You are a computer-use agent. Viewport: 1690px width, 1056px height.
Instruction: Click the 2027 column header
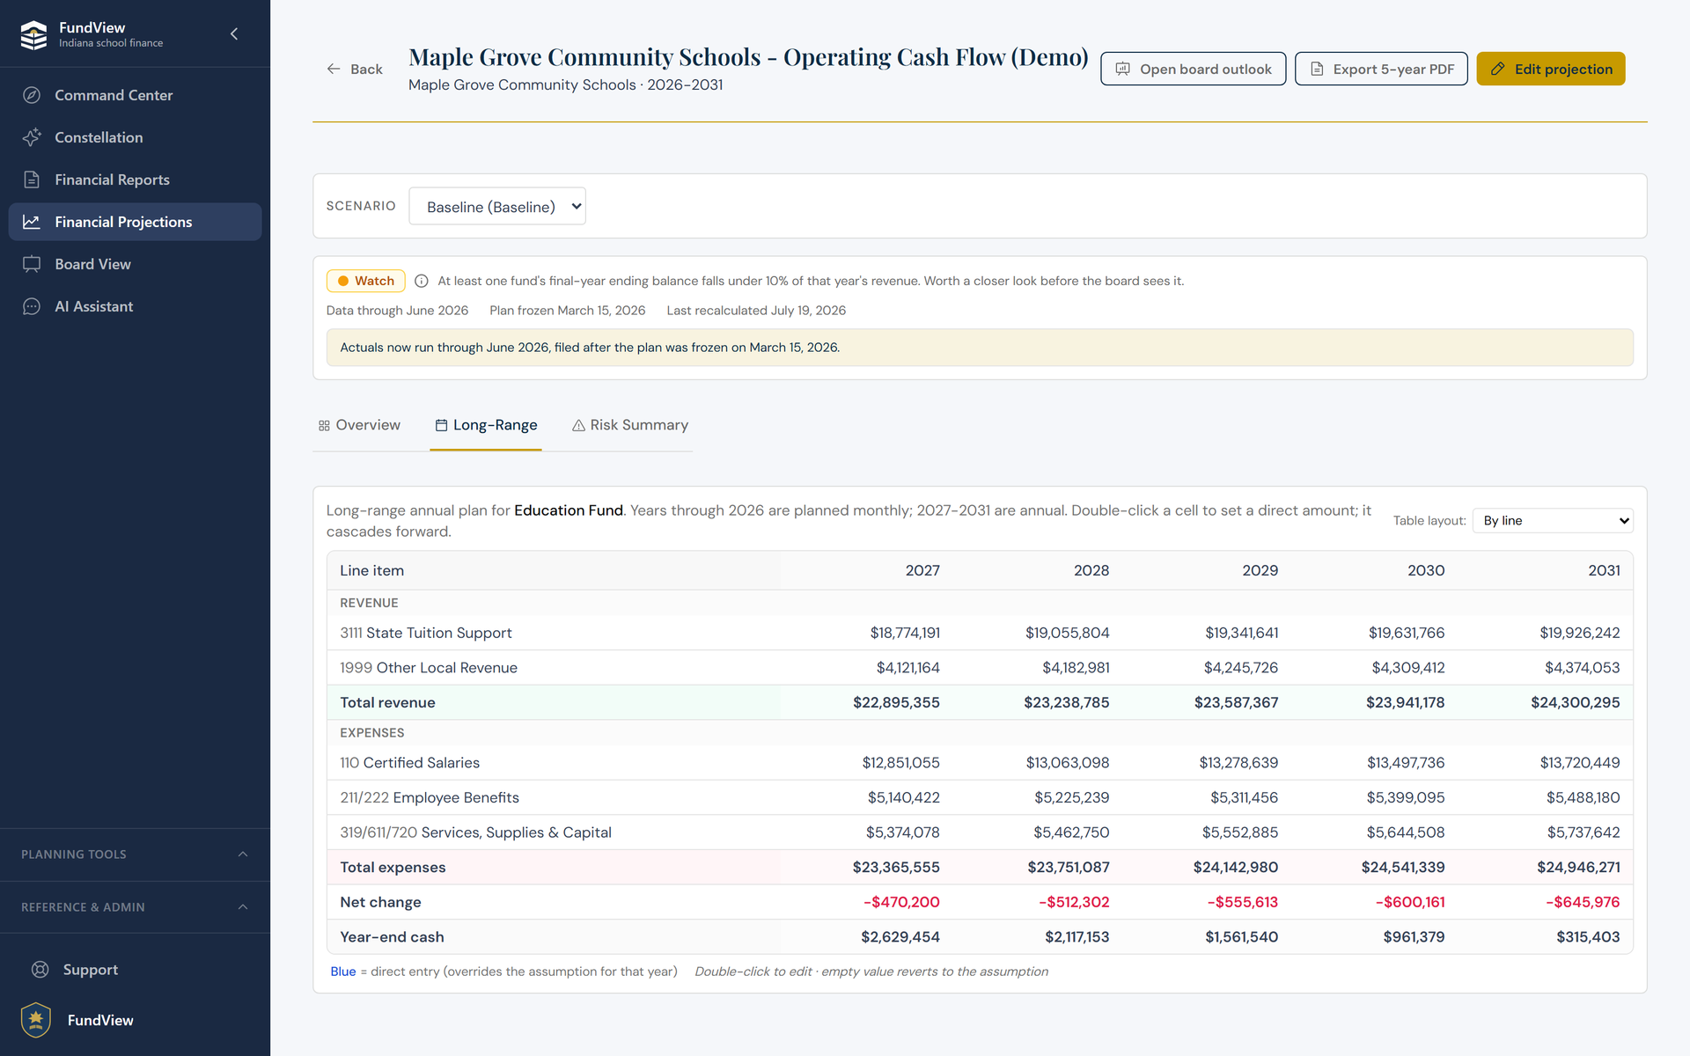point(922,570)
